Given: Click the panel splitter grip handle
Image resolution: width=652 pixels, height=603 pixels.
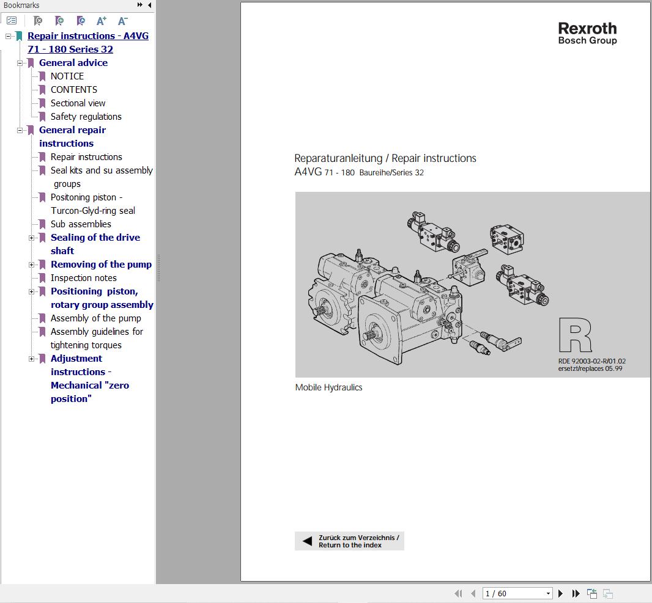Looking at the screenshot, I should pyautogui.click(x=158, y=268).
